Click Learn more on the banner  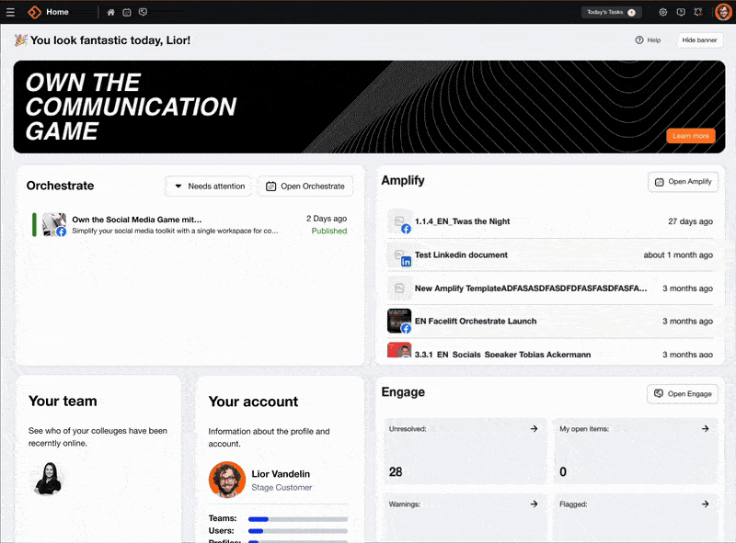tap(691, 136)
